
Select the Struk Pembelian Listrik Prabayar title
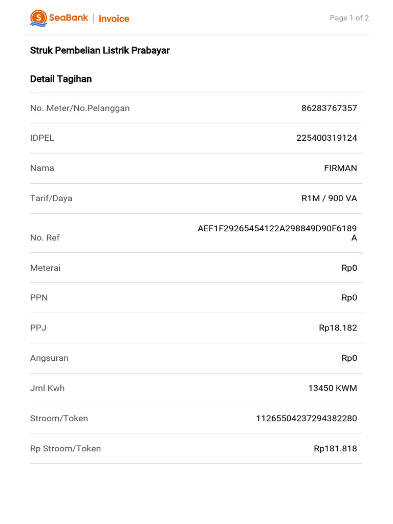(100, 50)
